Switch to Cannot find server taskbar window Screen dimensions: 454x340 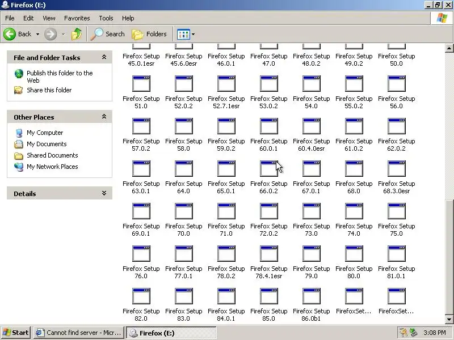tap(79, 333)
